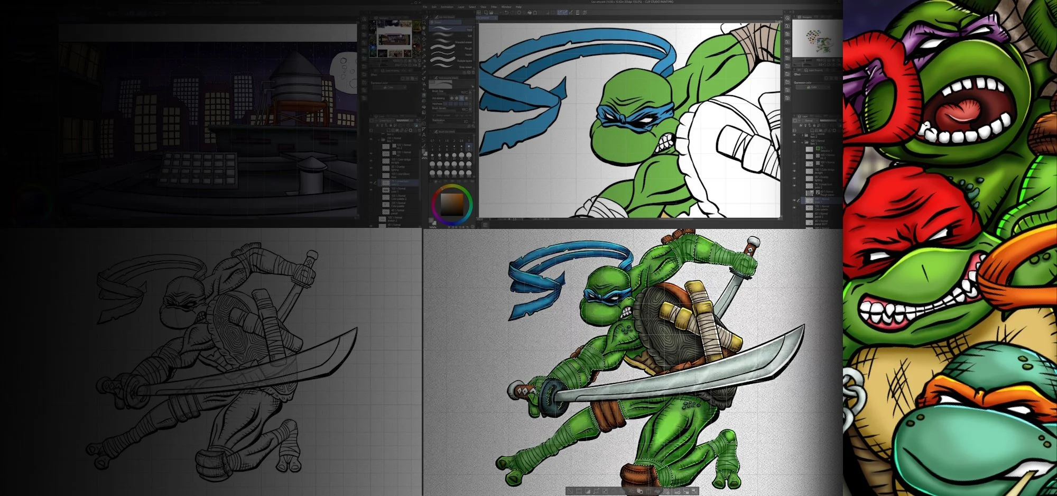Click top icon in left material column
This screenshot has height=496, width=1057.
click(x=364, y=19)
